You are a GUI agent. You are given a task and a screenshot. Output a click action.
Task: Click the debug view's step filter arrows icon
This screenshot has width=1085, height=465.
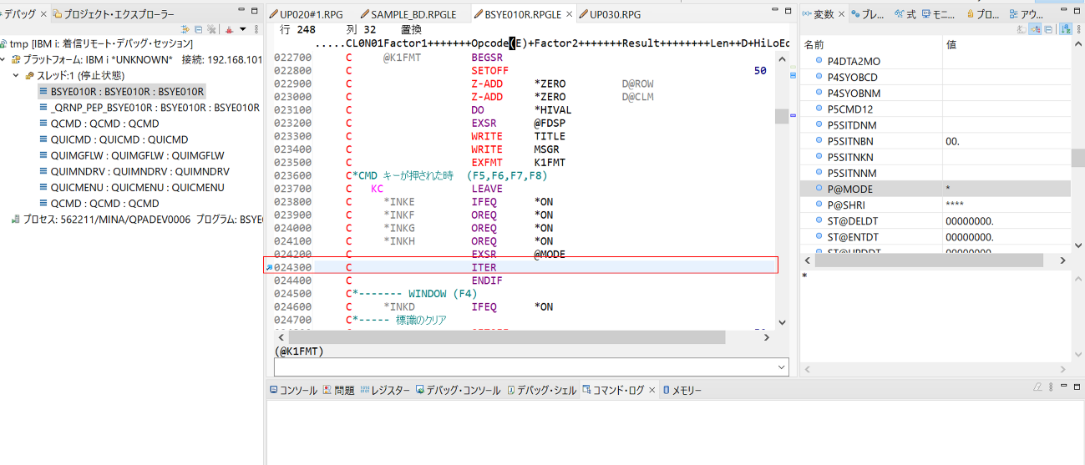click(x=185, y=29)
